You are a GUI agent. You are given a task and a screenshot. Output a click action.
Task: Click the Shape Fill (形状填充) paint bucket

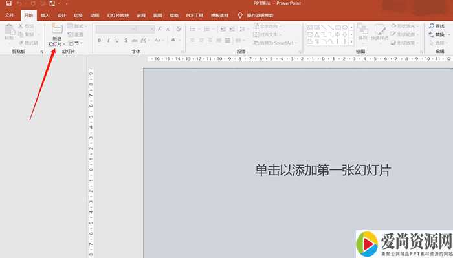pyautogui.click(x=393, y=26)
